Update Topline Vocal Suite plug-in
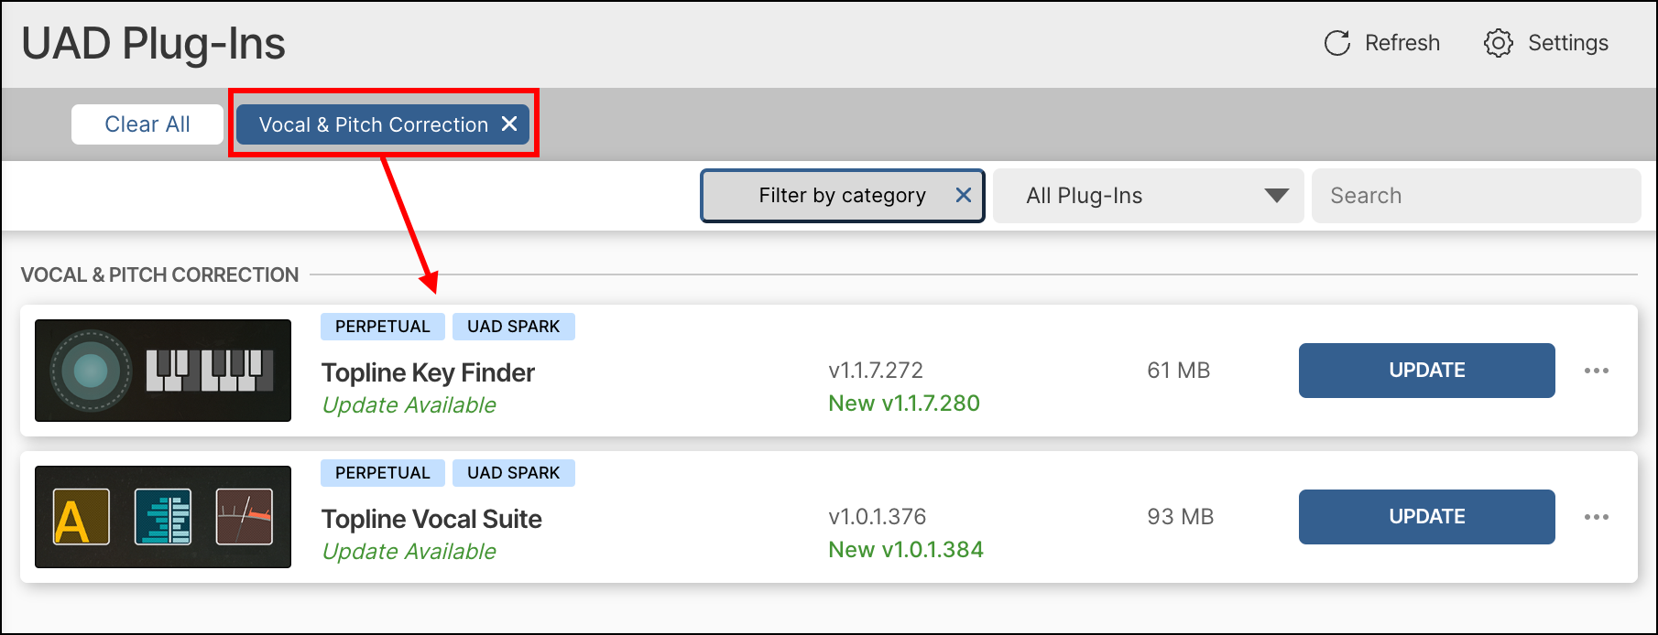The width and height of the screenshot is (1658, 635). pos(1426,517)
